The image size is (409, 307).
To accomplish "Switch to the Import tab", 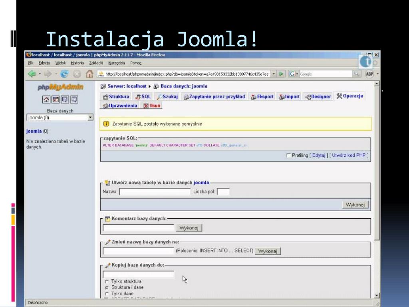I will (289, 97).
